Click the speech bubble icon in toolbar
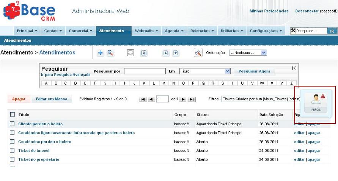This screenshot has width=338, height=181. tap(130, 53)
